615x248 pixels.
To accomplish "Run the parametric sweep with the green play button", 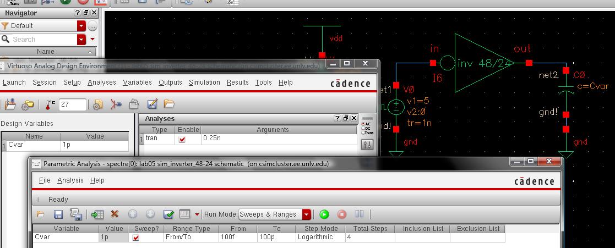I will point(324,214).
